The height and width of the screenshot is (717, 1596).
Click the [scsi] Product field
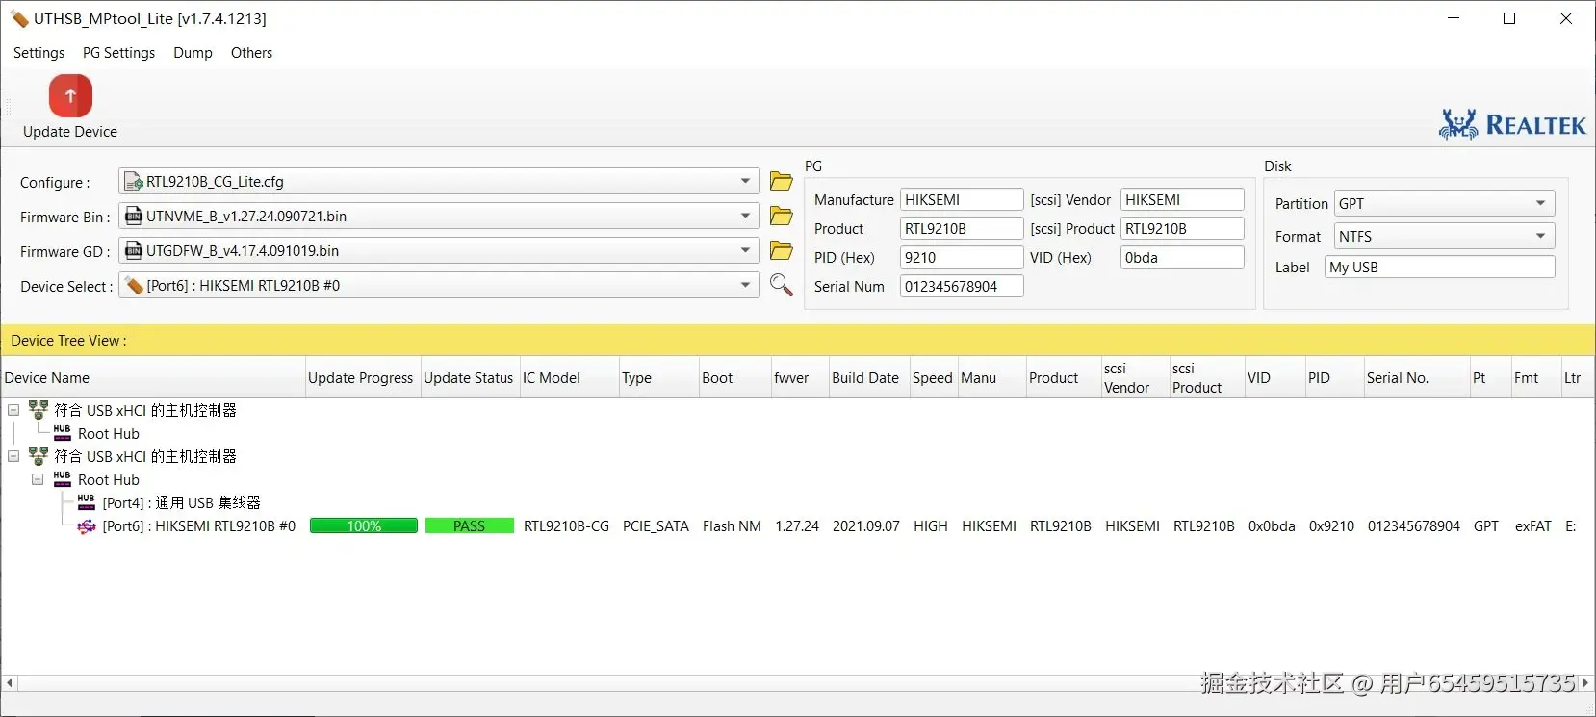tap(1182, 228)
